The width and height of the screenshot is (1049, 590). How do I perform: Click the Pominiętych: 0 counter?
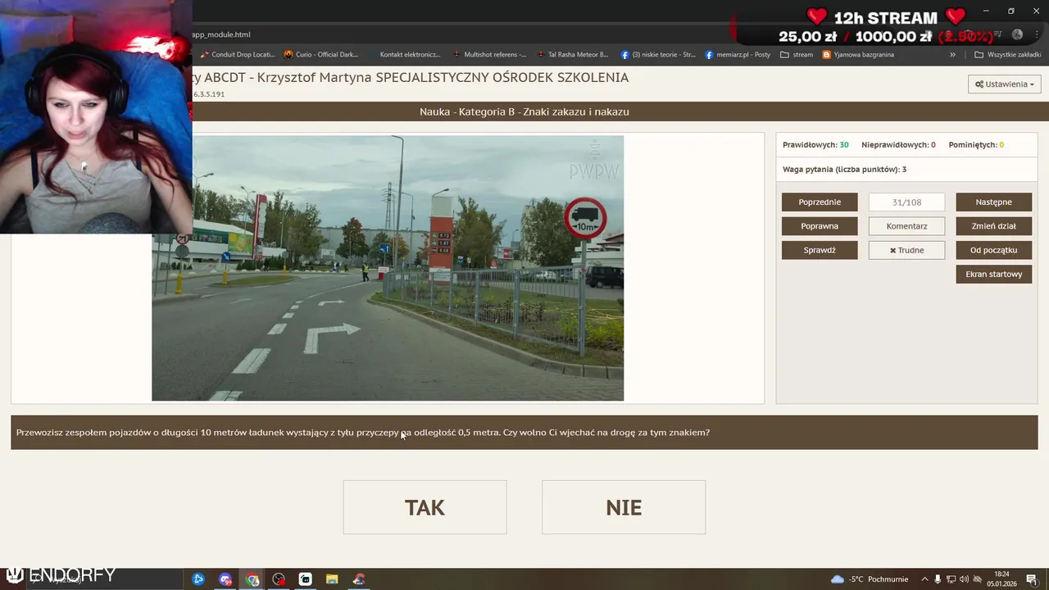(976, 144)
